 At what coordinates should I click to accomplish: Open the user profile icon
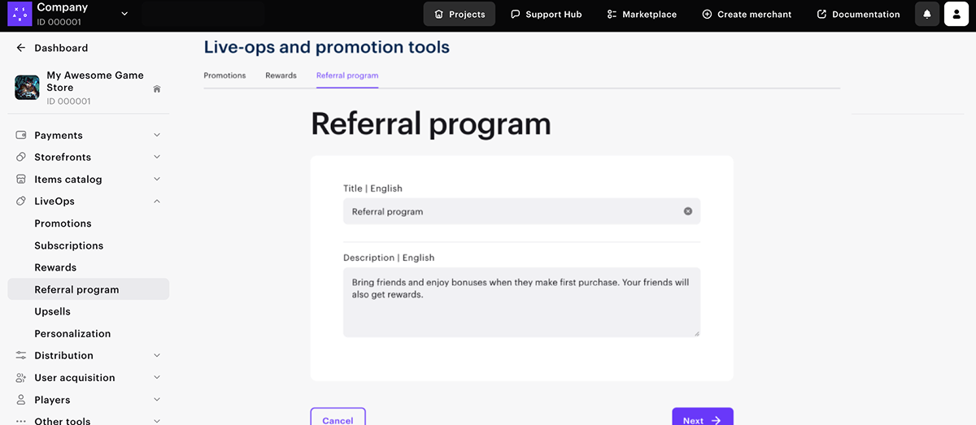pos(956,14)
